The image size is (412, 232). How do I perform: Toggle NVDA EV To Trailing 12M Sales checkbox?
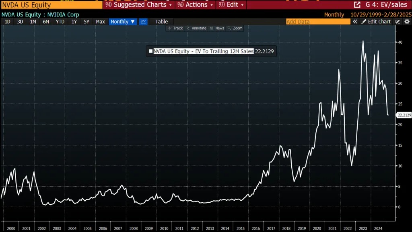151,51
